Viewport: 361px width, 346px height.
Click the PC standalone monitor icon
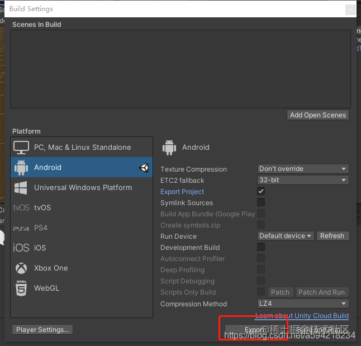click(21, 148)
